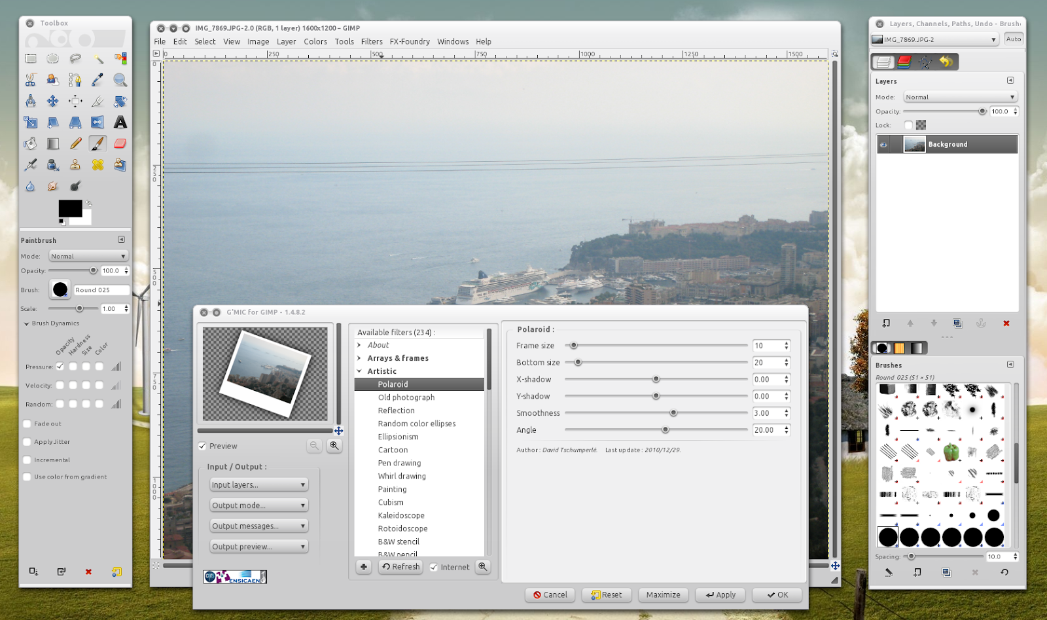Screen dimensions: 1047x620
Task: Select the Free Select lasso tool
Action: click(x=75, y=58)
